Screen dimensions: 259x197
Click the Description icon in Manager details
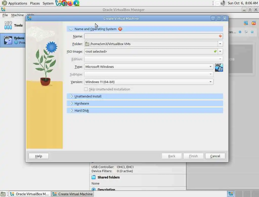tap(94, 189)
